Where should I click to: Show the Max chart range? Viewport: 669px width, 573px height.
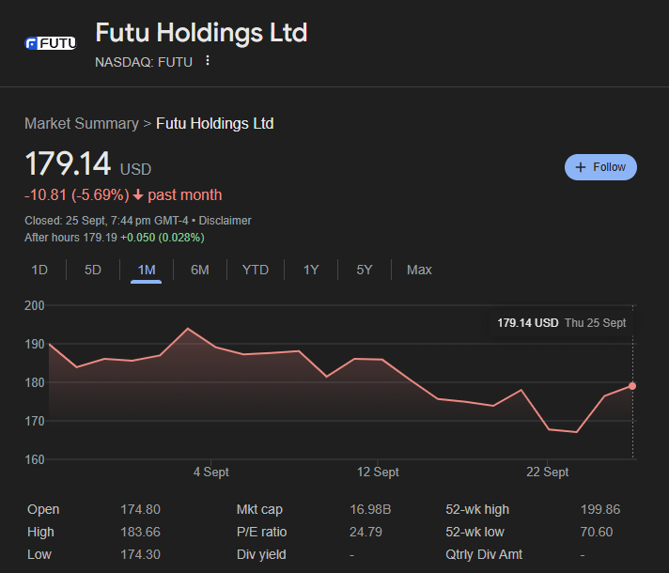click(x=419, y=271)
